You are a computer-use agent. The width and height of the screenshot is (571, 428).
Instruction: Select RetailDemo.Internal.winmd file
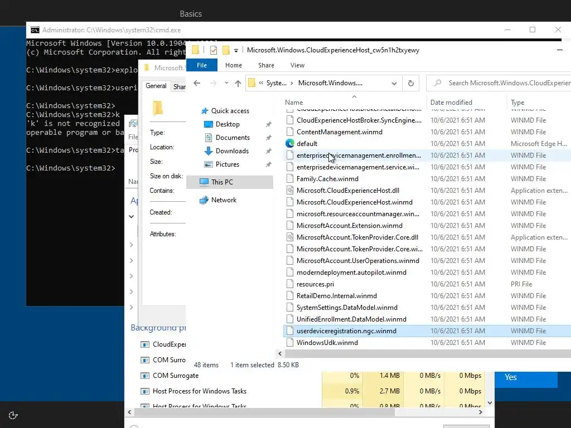pos(336,296)
